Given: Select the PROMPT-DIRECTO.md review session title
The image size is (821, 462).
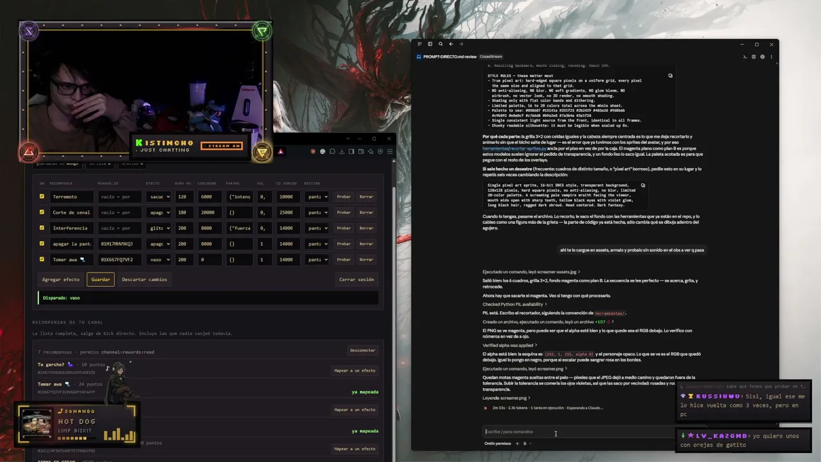Looking at the screenshot, I should (x=450, y=56).
